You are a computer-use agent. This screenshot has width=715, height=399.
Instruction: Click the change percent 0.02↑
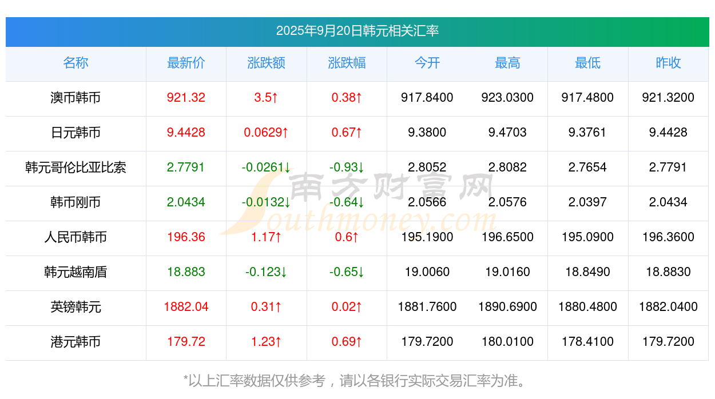[x=347, y=307]
